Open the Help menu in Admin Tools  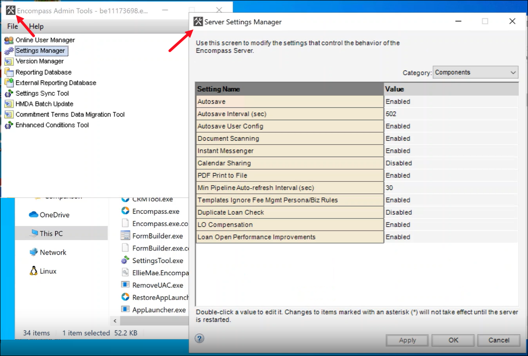[36, 26]
